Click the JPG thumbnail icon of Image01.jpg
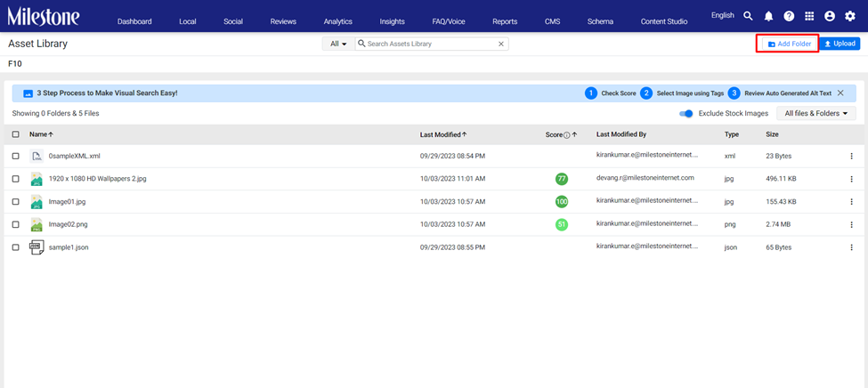Image resolution: width=868 pixels, height=388 pixels. point(37,202)
